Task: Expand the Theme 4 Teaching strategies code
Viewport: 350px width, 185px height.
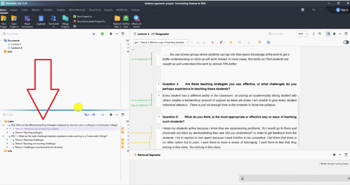Action: pyautogui.click(x=7, y=132)
